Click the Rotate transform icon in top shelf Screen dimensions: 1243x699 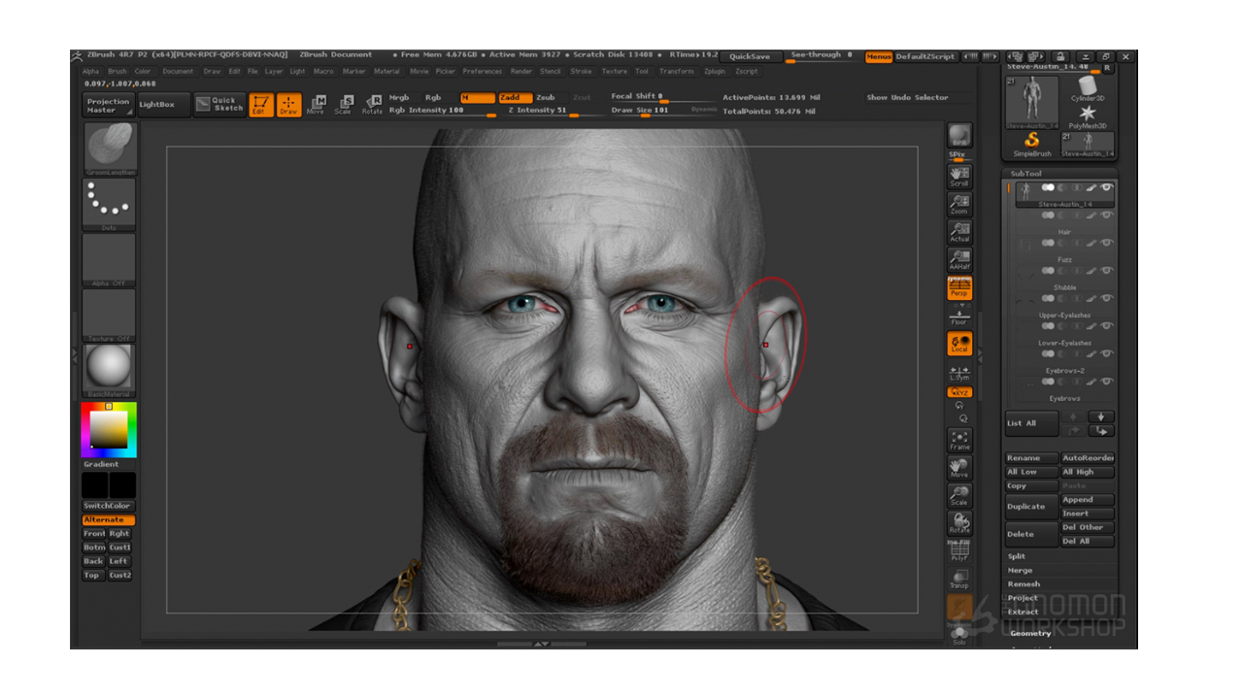[x=372, y=105]
